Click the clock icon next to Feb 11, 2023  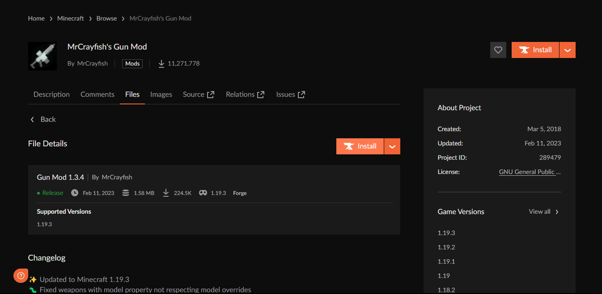[75, 193]
